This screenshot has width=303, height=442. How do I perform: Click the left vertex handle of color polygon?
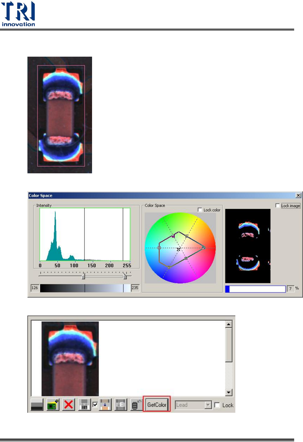pos(159,248)
